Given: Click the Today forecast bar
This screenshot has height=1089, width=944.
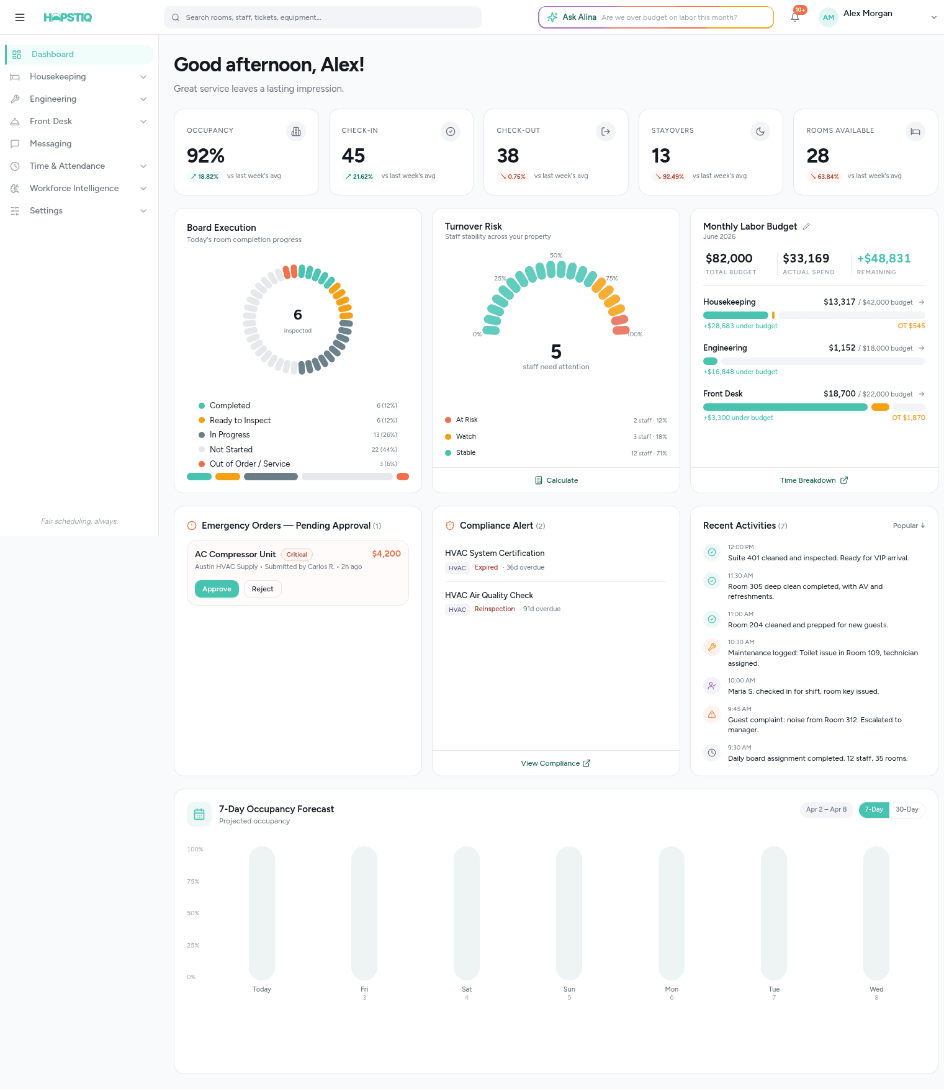Looking at the screenshot, I should click(x=262, y=913).
